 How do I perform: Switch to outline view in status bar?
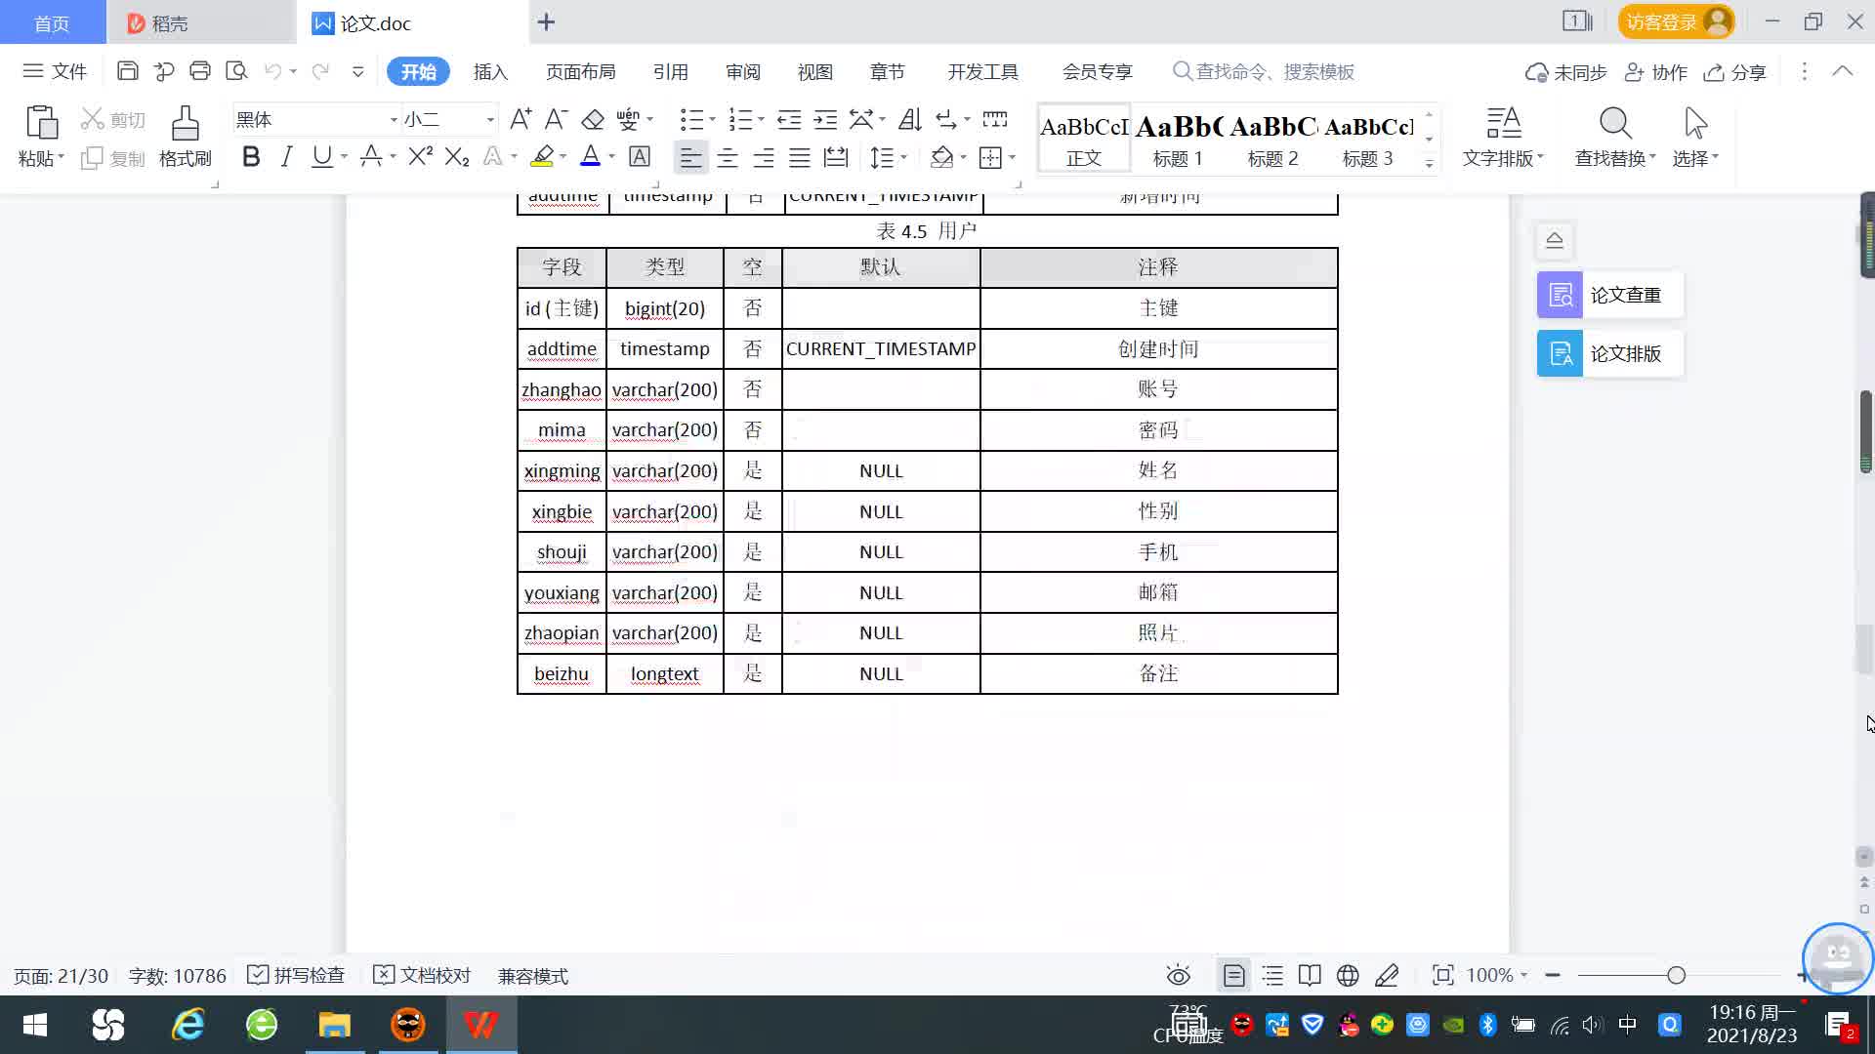coord(1272,975)
